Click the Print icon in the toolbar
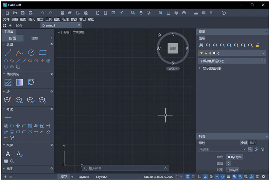Image resolution: width=270 pixels, height=181 pixels. click(62, 13)
